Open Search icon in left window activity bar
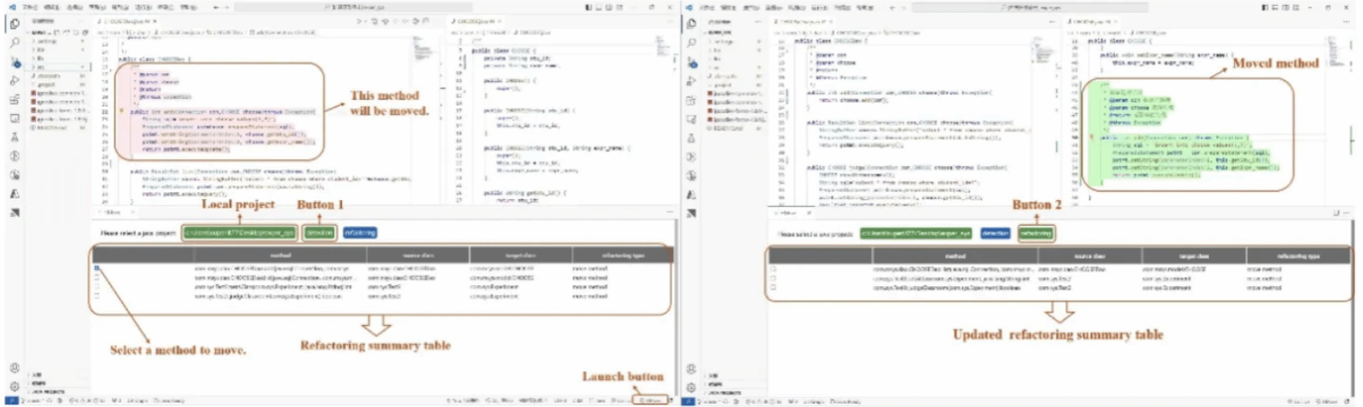This screenshot has height=407, width=1363. (14, 43)
